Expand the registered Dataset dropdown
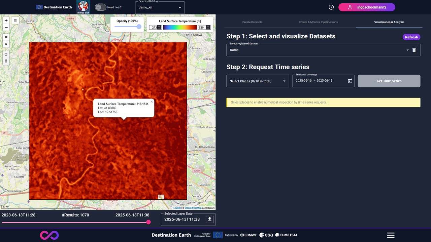 (x=407, y=50)
